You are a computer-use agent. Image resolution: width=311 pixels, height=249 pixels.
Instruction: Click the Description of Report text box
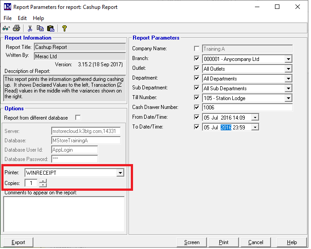[x=65, y=88]
